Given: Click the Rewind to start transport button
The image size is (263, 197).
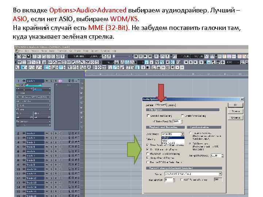Looking at the screenshot, I should (136, 56).
